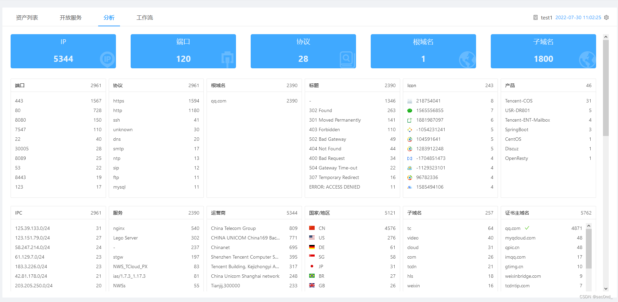The height and width of the screenshot is (302, 618).
Task: Select port 30005 in the 端口 list
Action: pos(58,149)
